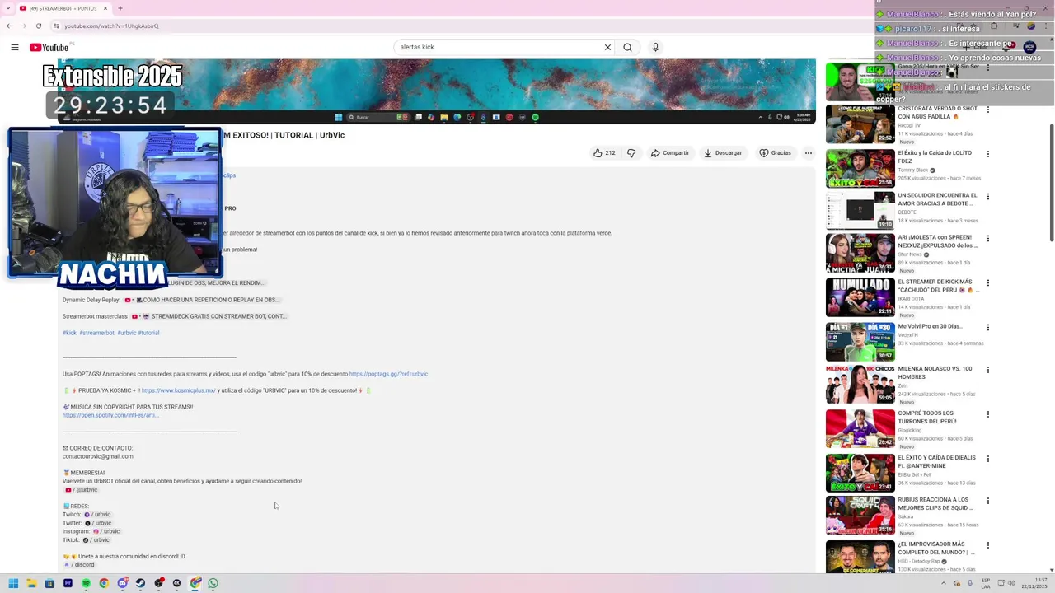Screen dimensions: 1055x593
Task: Open Me Volví Pro en 30 Días video
Action: 860,342
